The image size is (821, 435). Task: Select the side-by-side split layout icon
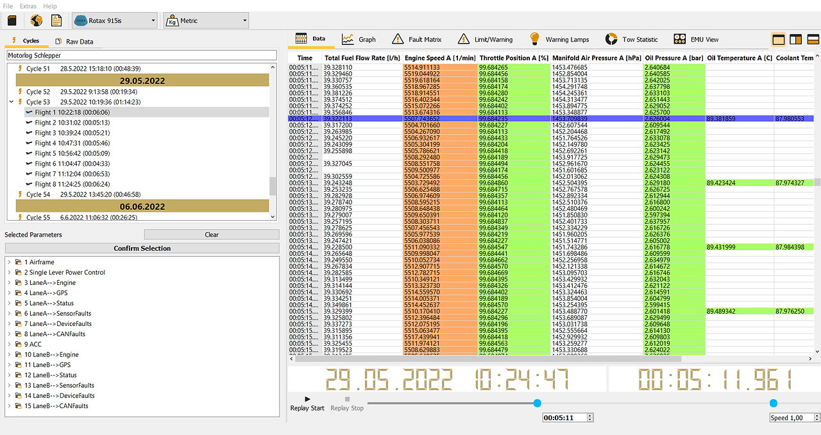click(796, 40)
